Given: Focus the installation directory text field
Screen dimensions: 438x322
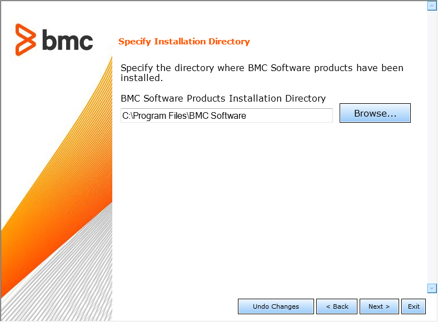Looking at the screenshot, I should tap(226, 115).
